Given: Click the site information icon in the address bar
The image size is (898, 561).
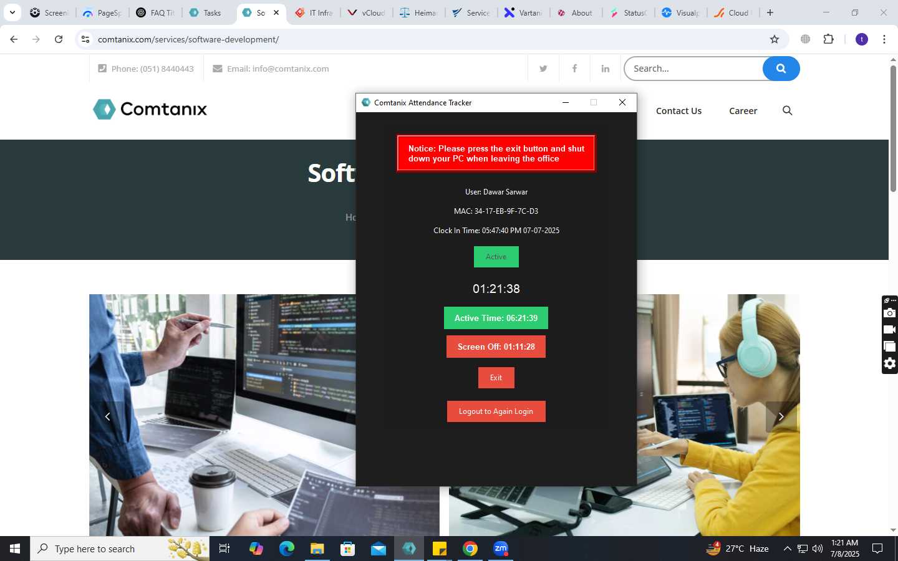Looking at the screenshot, I should (x=85, y=39).
